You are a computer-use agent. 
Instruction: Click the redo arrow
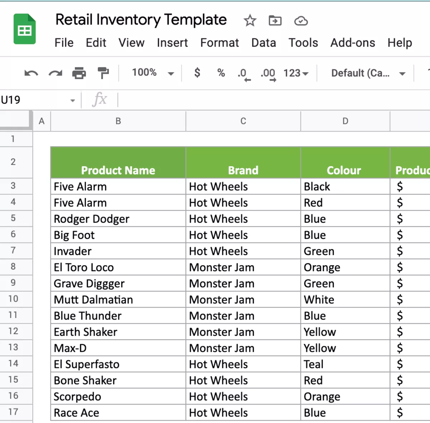tap(56, 73)
